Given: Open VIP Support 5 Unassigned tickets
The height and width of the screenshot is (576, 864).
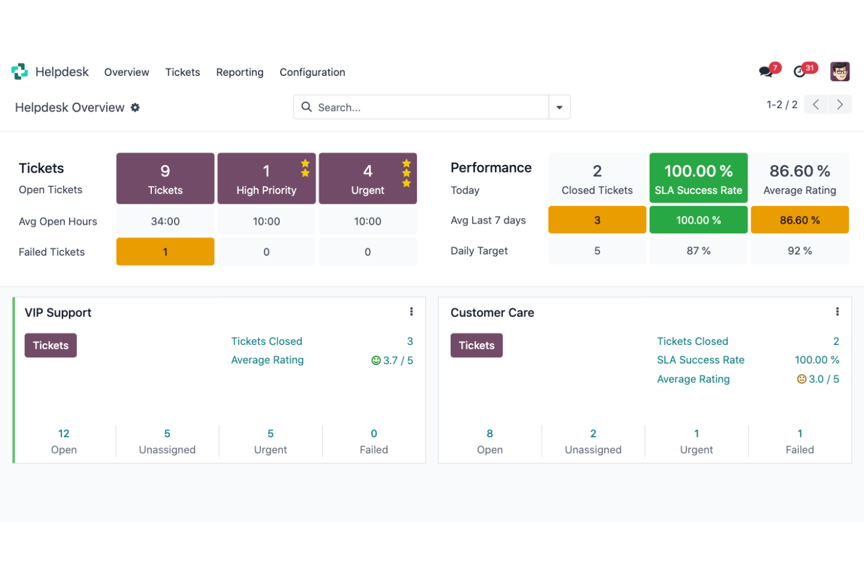Looking at the screenshot, I should click(x=167, y=442).
